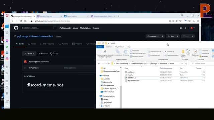Click Pin to Quick access pushpin icon

point(105,52)
